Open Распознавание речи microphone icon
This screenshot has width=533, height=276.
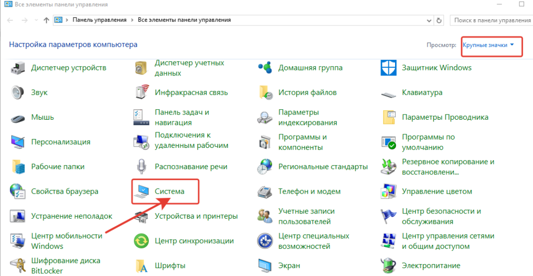(x=142, y=167)
